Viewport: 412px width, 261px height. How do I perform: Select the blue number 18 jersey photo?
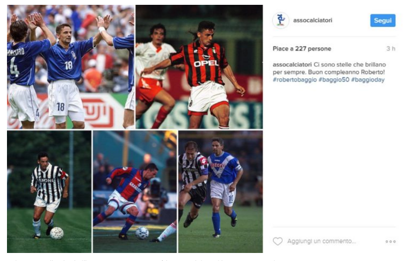[x=71, y=67]
